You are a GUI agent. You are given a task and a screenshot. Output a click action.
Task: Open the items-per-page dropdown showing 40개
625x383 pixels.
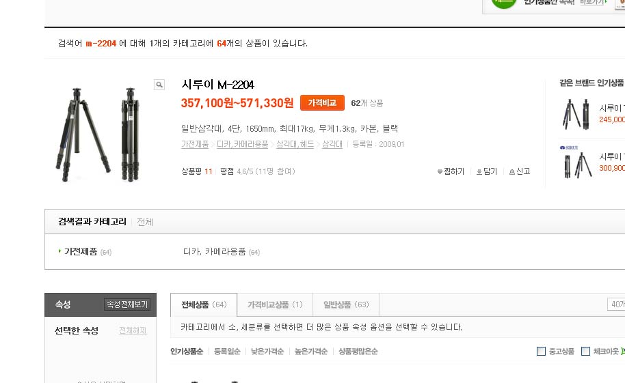coord(616,304)
